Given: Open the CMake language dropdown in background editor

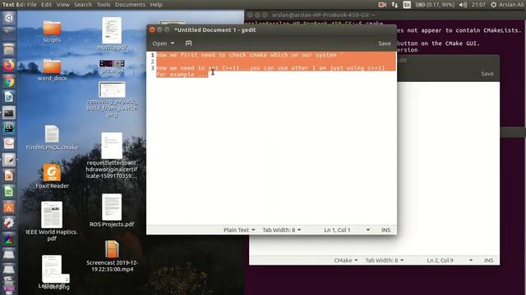Looking at the screenshot, I should (345, 261).
